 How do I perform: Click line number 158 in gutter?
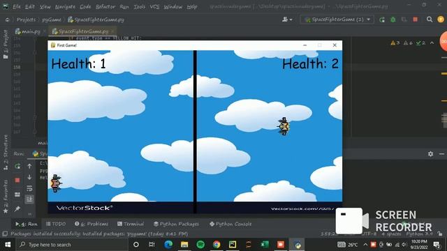(17, 67)
